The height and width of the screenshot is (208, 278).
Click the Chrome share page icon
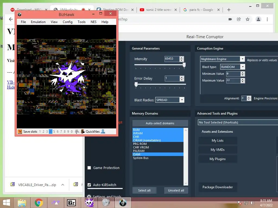point(239,19)
